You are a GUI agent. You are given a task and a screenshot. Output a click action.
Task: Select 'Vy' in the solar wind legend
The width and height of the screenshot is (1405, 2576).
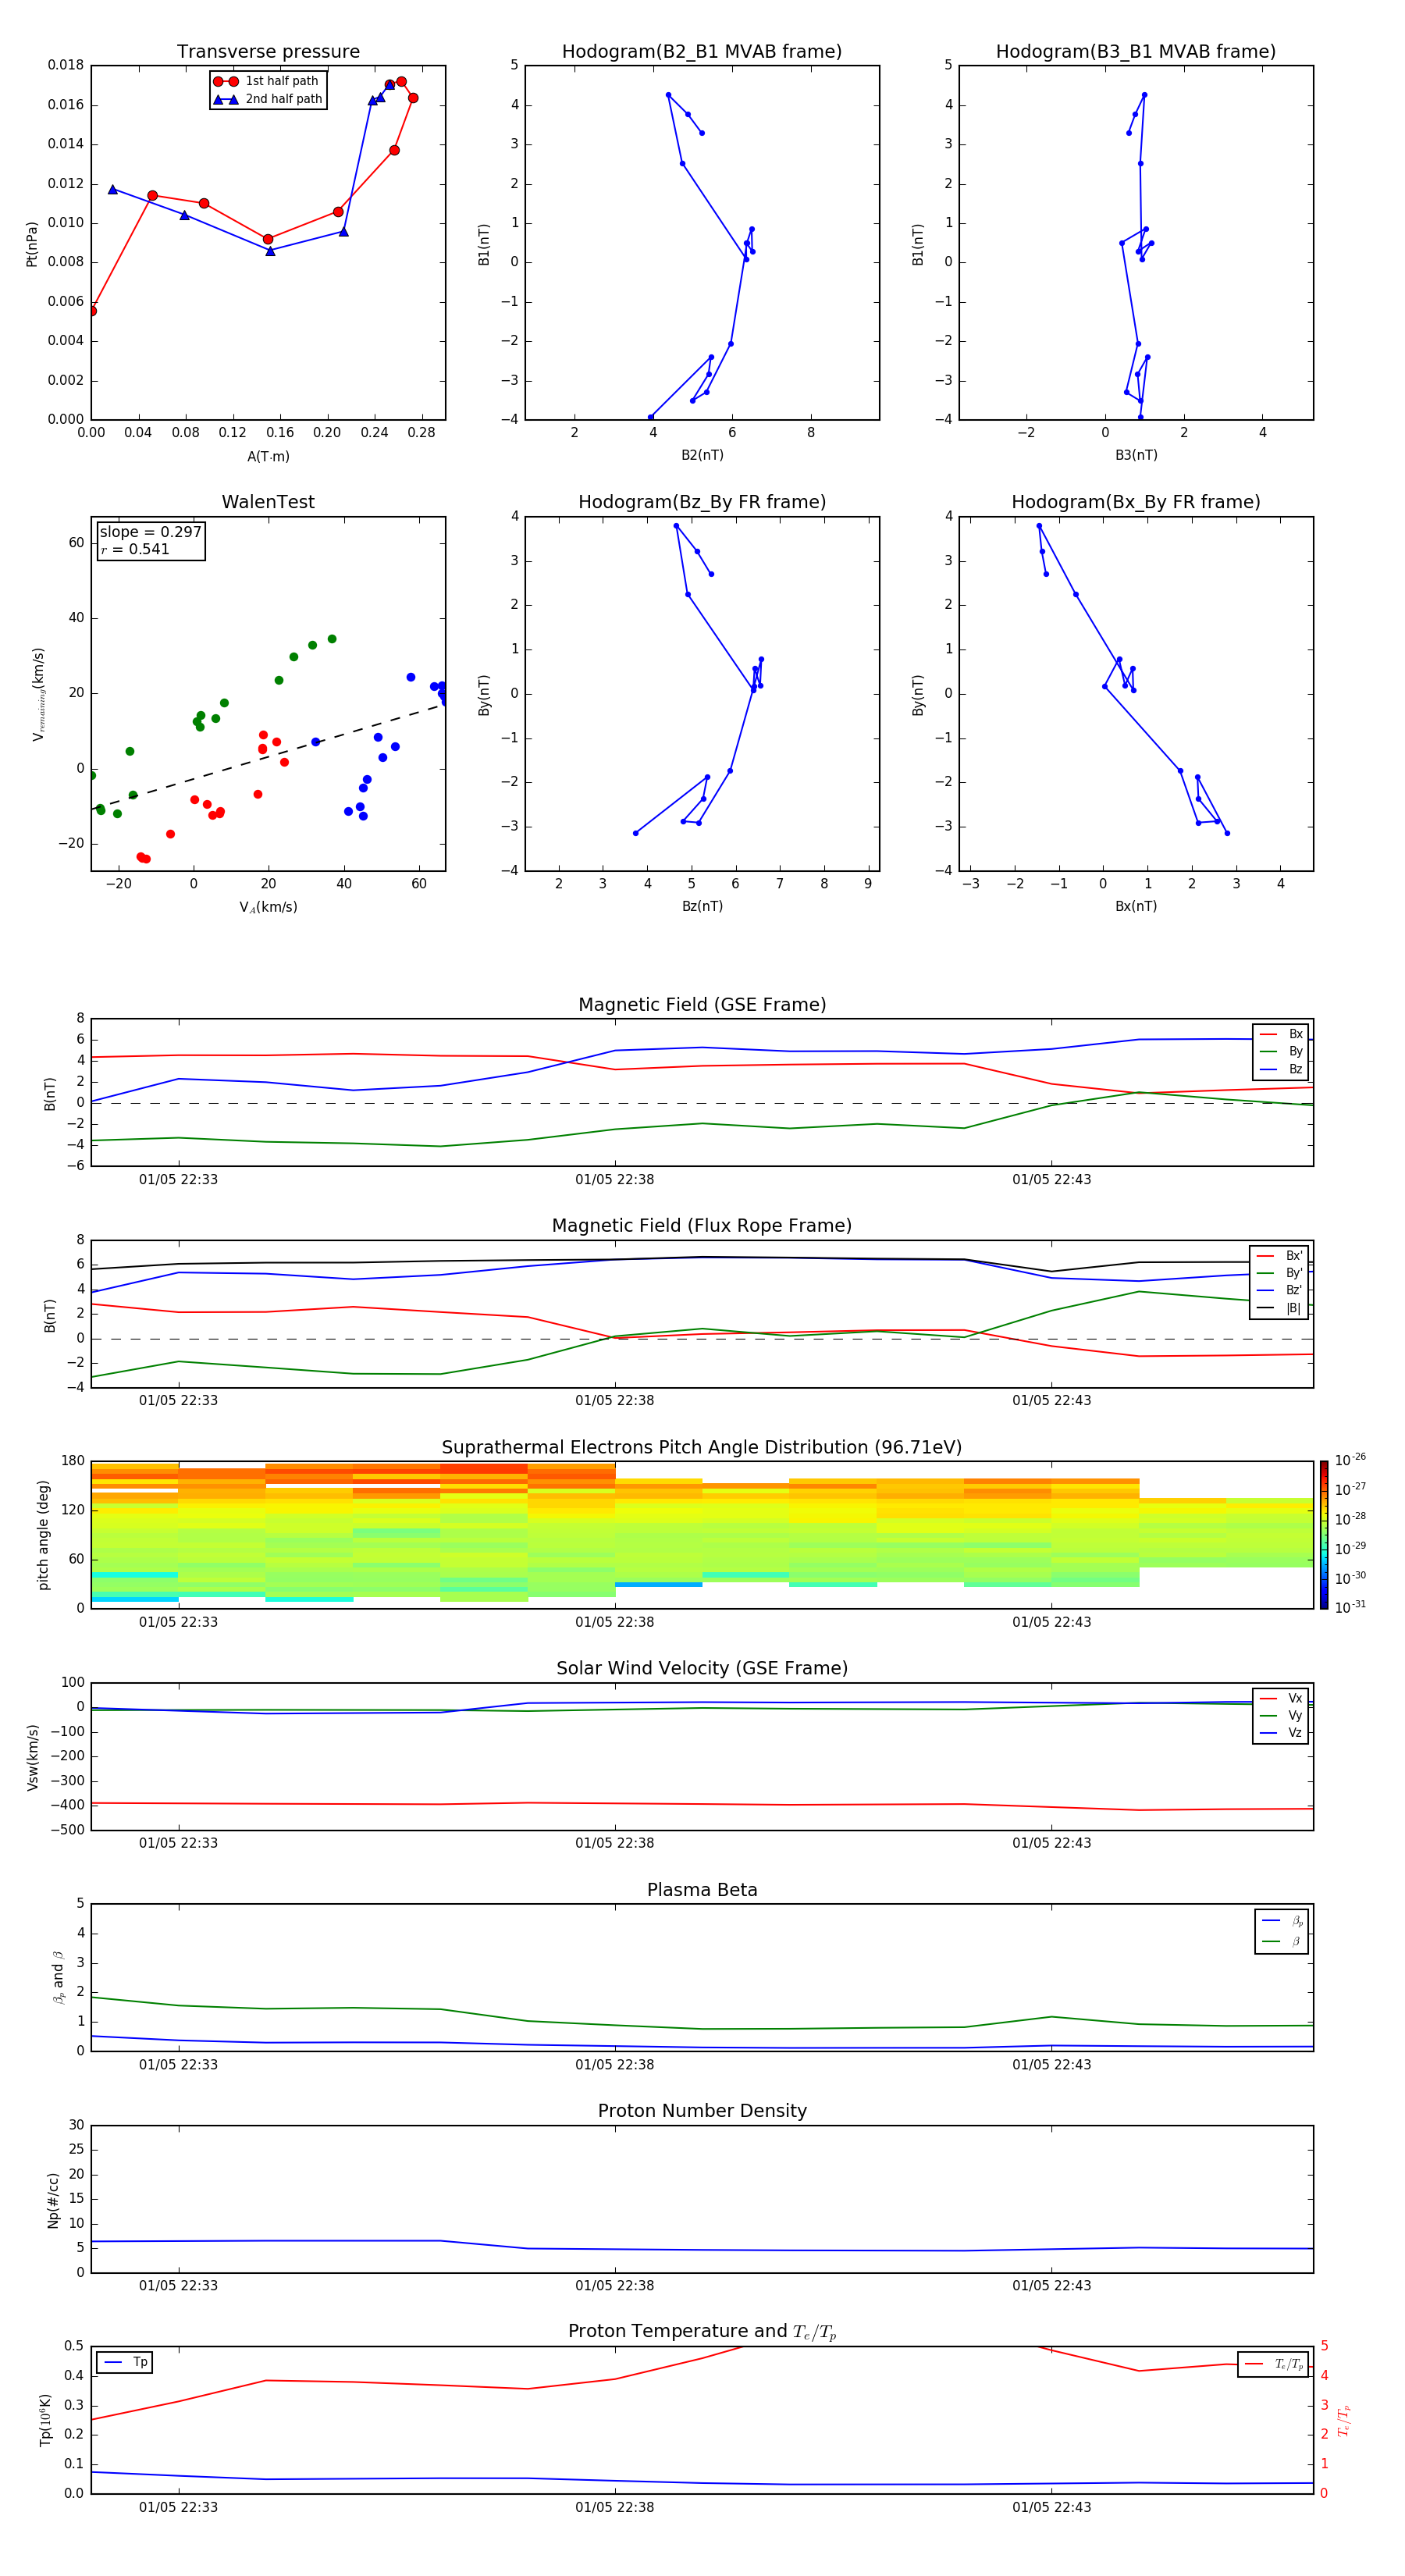point(1281,1715)
